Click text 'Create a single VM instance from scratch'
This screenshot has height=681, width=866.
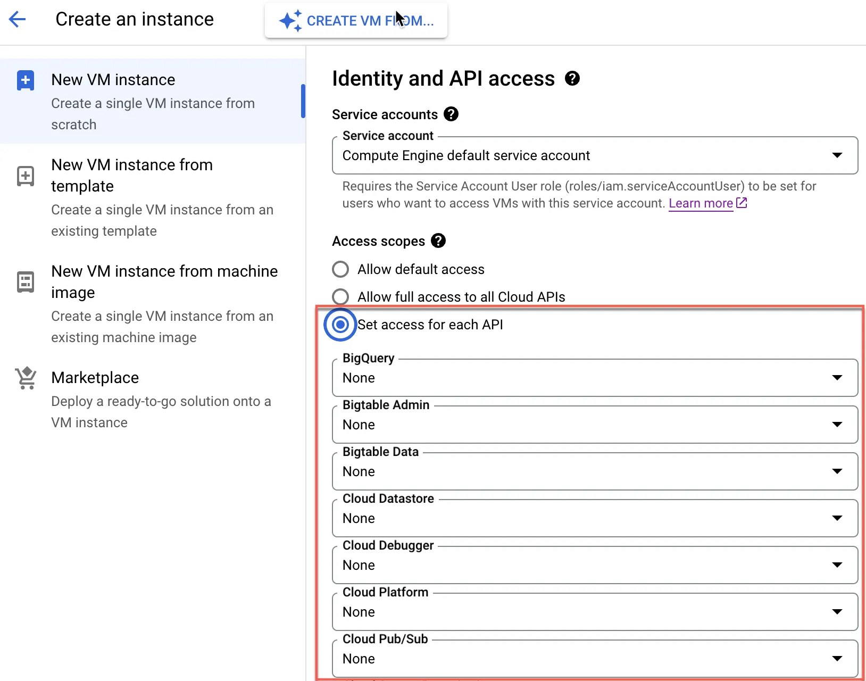coord(153,114)
